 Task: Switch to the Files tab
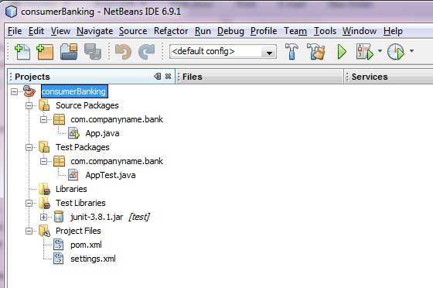coord(193,77)
